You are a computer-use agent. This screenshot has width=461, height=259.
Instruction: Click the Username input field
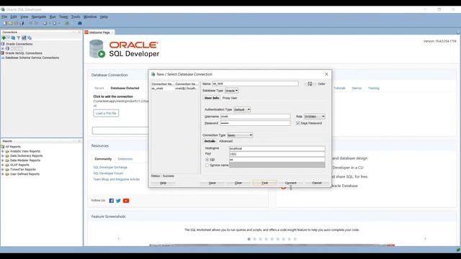(256, 117)
